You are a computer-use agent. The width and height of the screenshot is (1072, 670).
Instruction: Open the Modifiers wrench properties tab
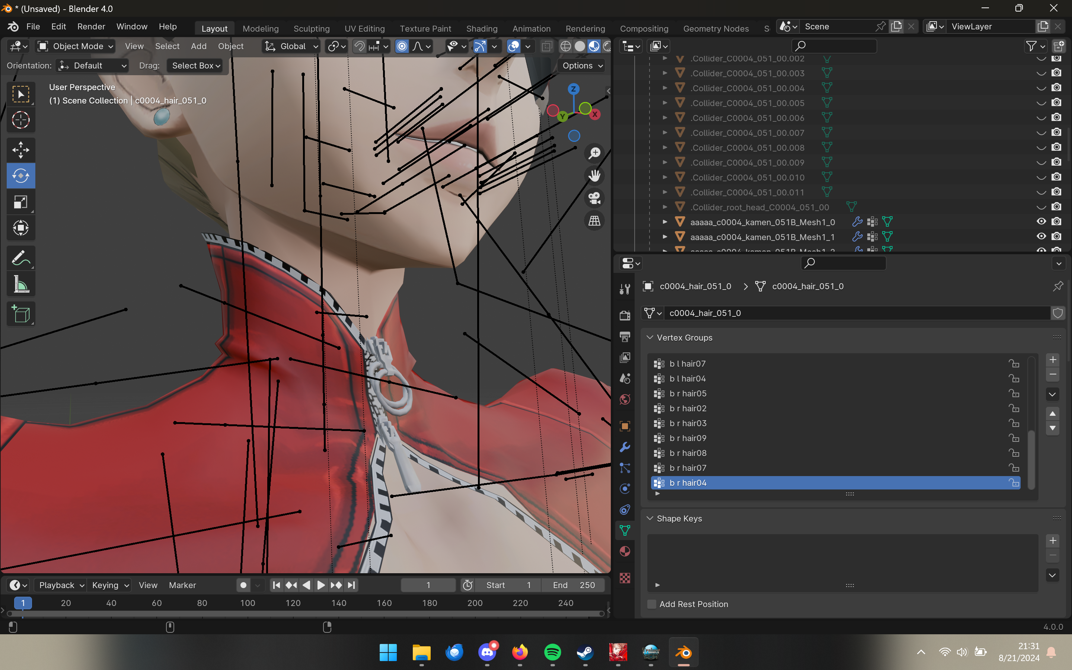(x=625, y=447)
